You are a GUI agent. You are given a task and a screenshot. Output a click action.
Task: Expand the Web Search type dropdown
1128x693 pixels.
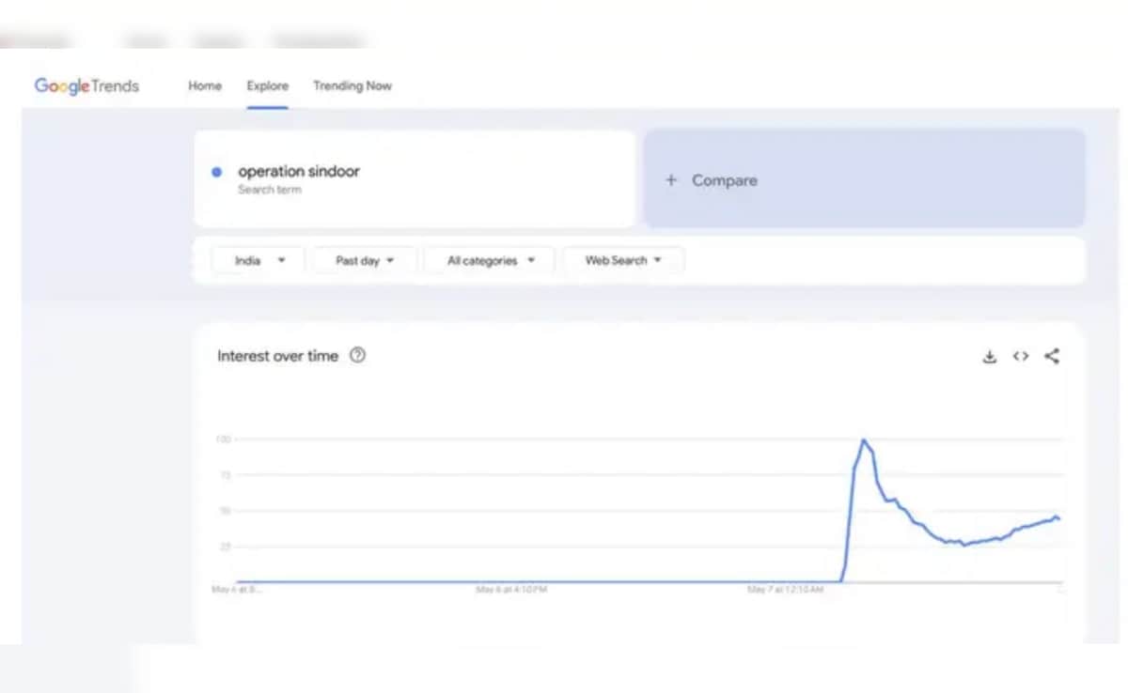pyautogui.click(x=623, y=261)
